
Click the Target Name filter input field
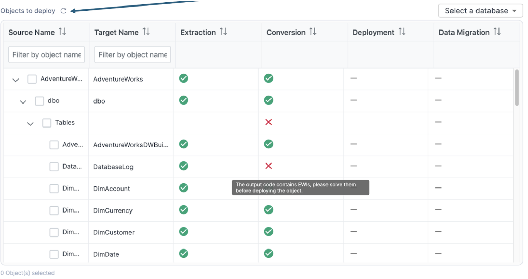click(x=132, y=55)
